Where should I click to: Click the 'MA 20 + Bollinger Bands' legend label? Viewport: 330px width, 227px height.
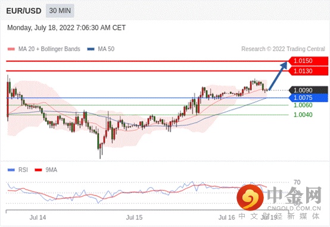(x=49, y=49)
